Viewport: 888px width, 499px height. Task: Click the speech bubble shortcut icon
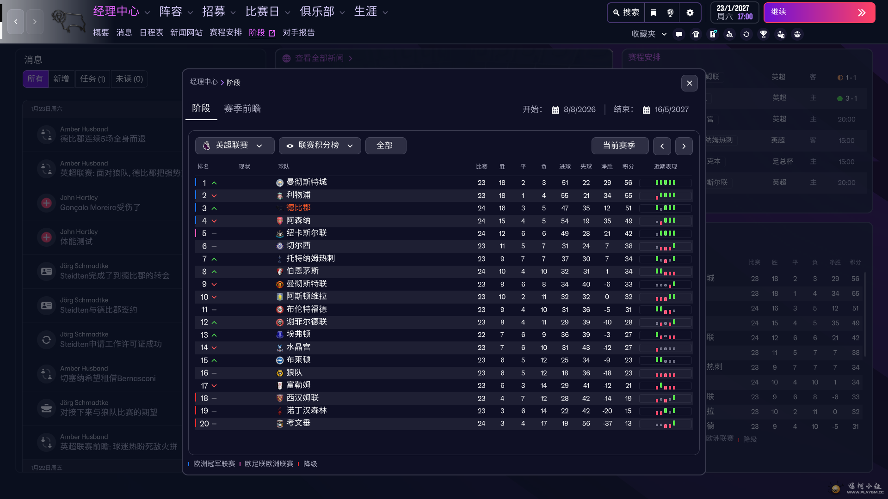click(x=678, y=34)
